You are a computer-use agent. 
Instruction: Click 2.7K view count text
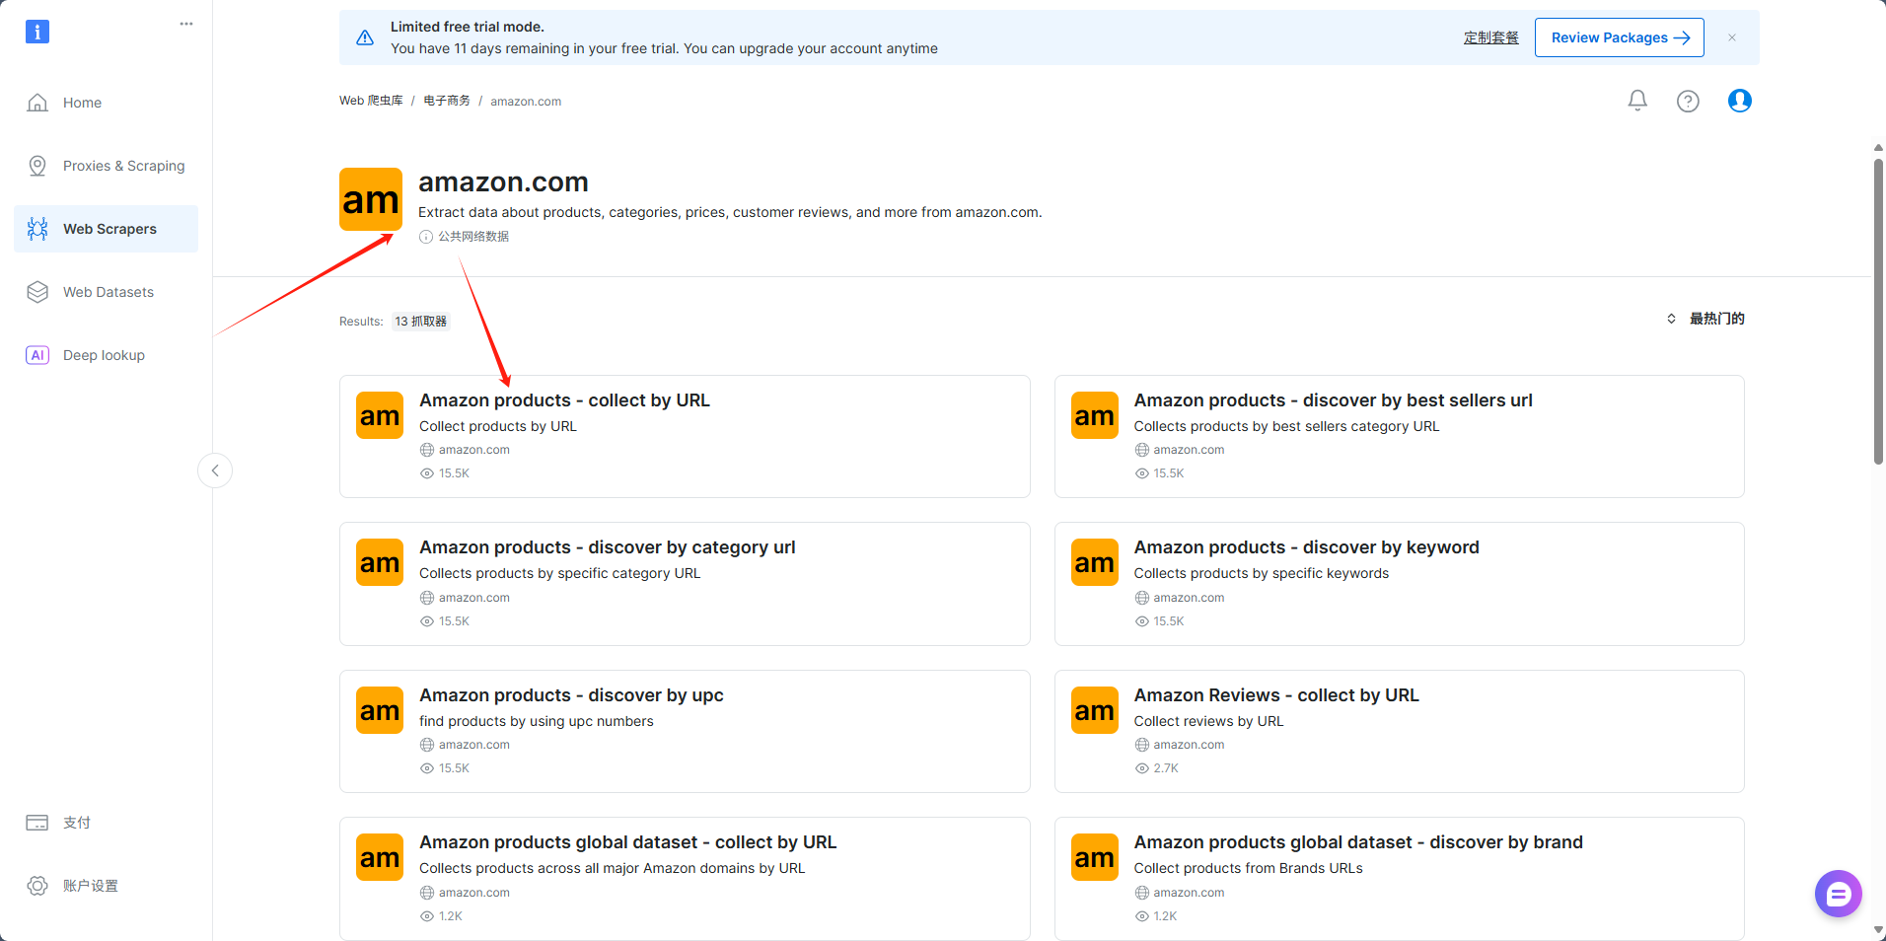pyautogui.click(x=1166, y=768)
